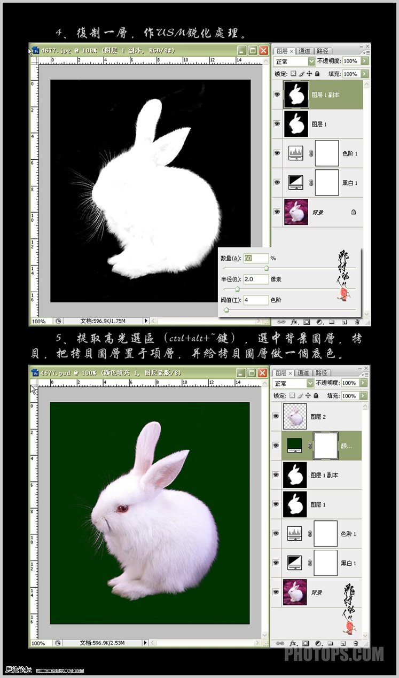Viewport: 399px width, 678px height.
Task: Hide 图层 2 layer in lower panel
Action: pyautogui.click(x=277, y=416)
